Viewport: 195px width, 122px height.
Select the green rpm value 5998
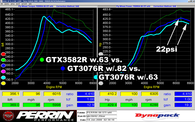pyautogui.click(x=52, y=105)
